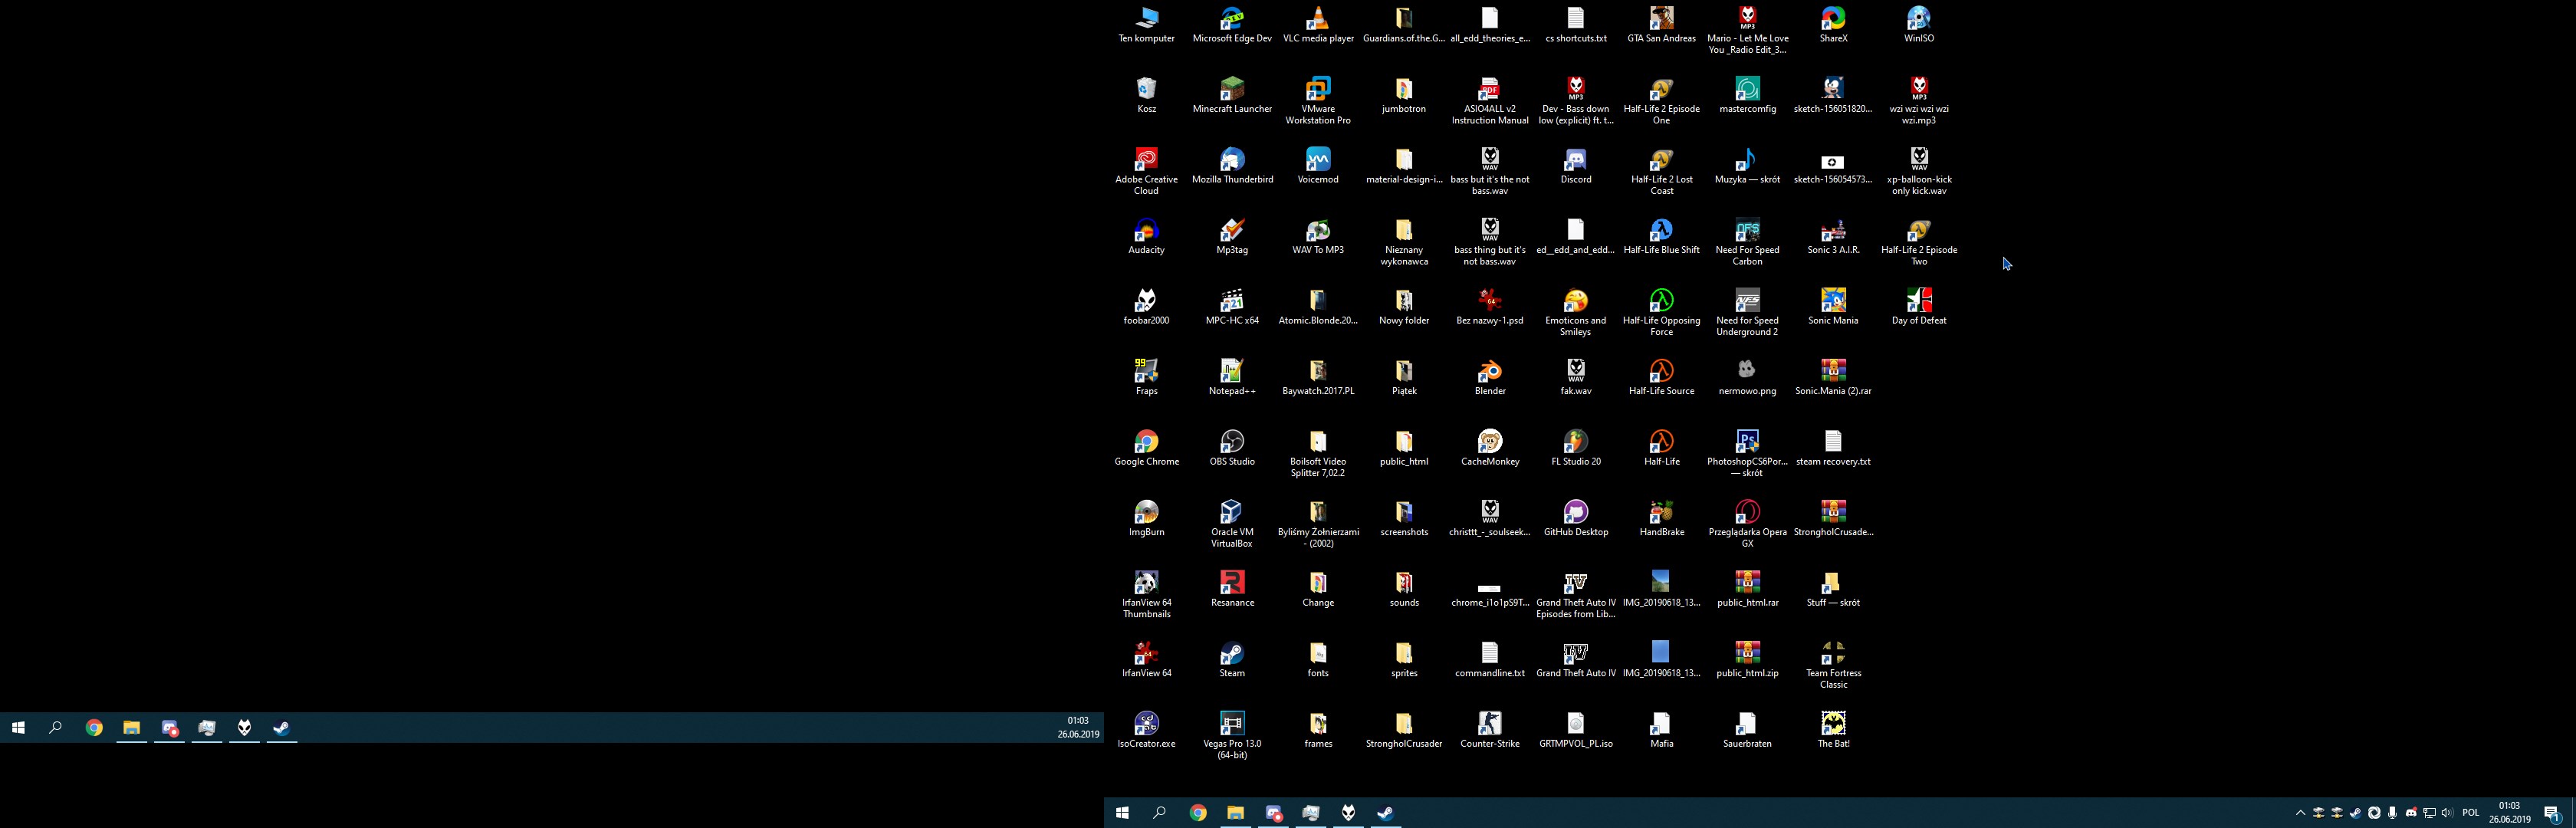Select the Fraps desktop shortcut
The image size is (2576, 828).
(x=1146, y=378)
